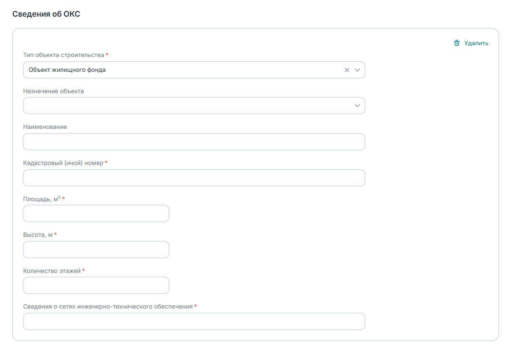This screenshot has height=349, width=510.
Task: Click the Площадь, м² label
Action: [x=41, y=199]
